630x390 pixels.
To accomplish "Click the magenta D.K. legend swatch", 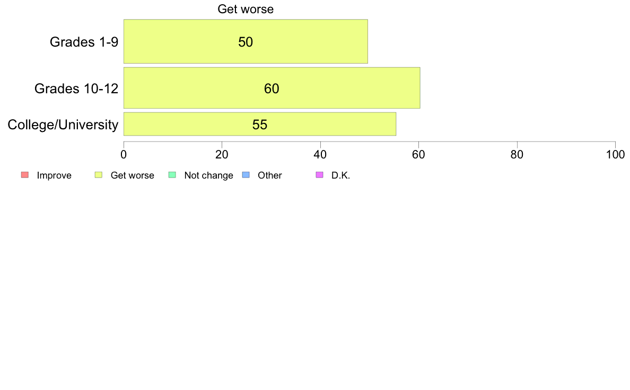I will (x=319, y=175).
